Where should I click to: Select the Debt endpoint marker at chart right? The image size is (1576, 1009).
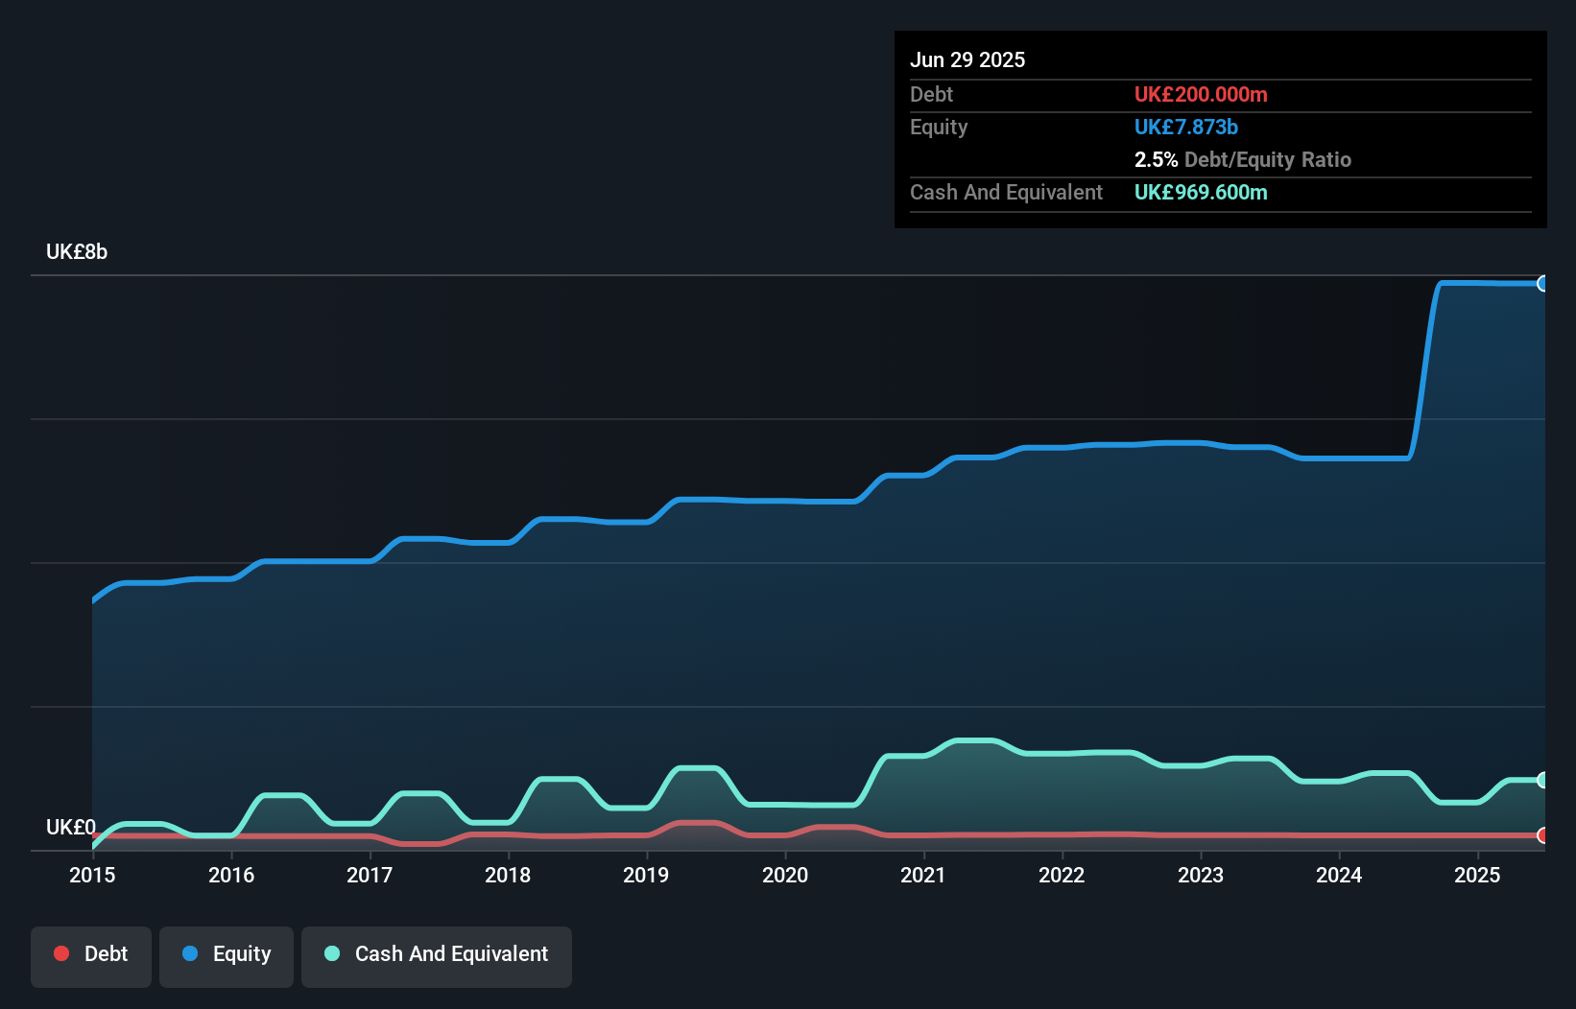[x=1543, y=836]
